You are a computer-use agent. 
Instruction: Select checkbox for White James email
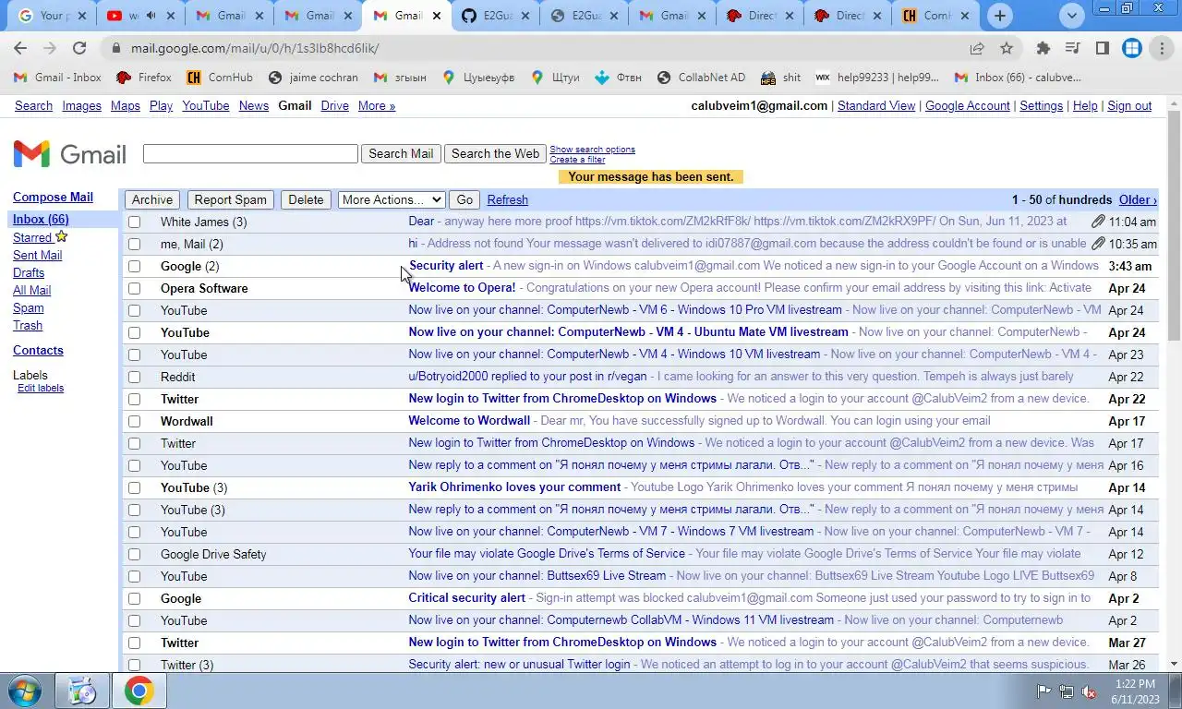[135, 222]
